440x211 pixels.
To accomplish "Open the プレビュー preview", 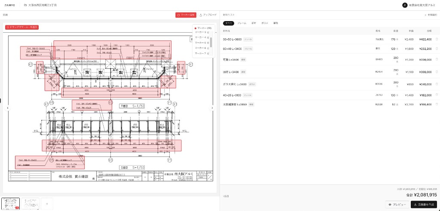I will 397,205.
